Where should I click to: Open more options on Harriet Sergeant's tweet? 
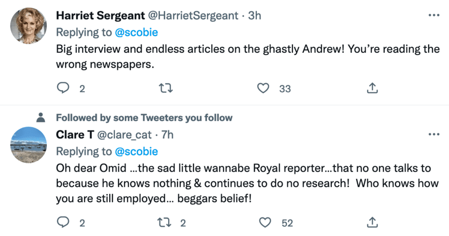434,15
